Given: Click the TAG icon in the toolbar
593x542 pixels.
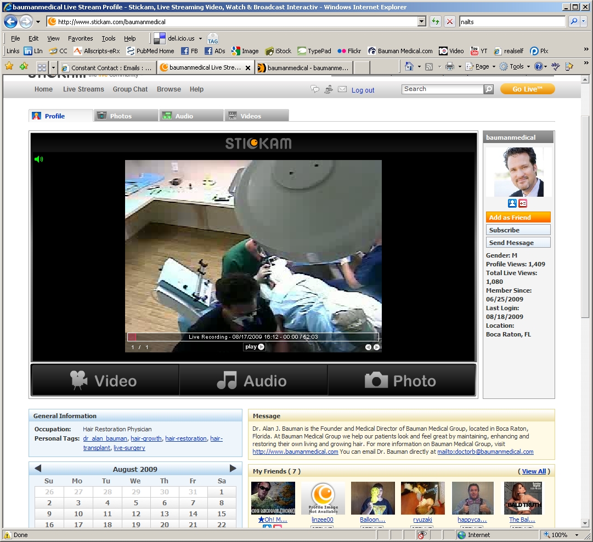Looking at the screenshot, I should coord(212,38).
